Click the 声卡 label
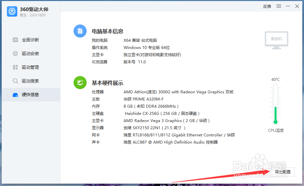This screenshot has width=304, height=186. click(x=96, y=142)
